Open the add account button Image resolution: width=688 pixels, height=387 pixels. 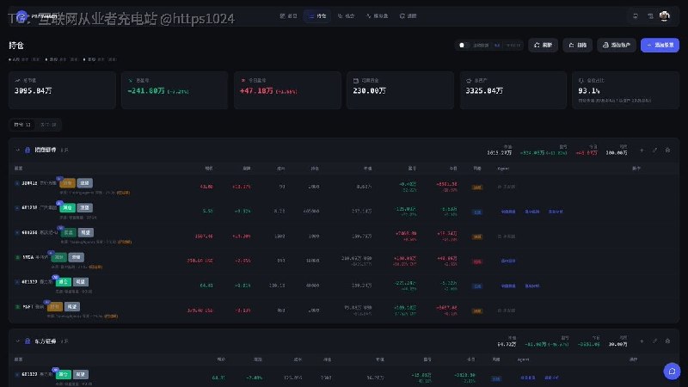coord(616,46)
